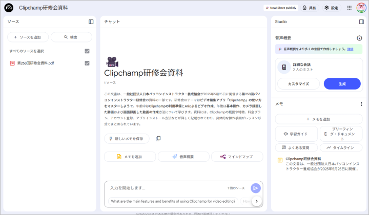
Task: Click the blue 生成 button
Action: pos(342,83)
